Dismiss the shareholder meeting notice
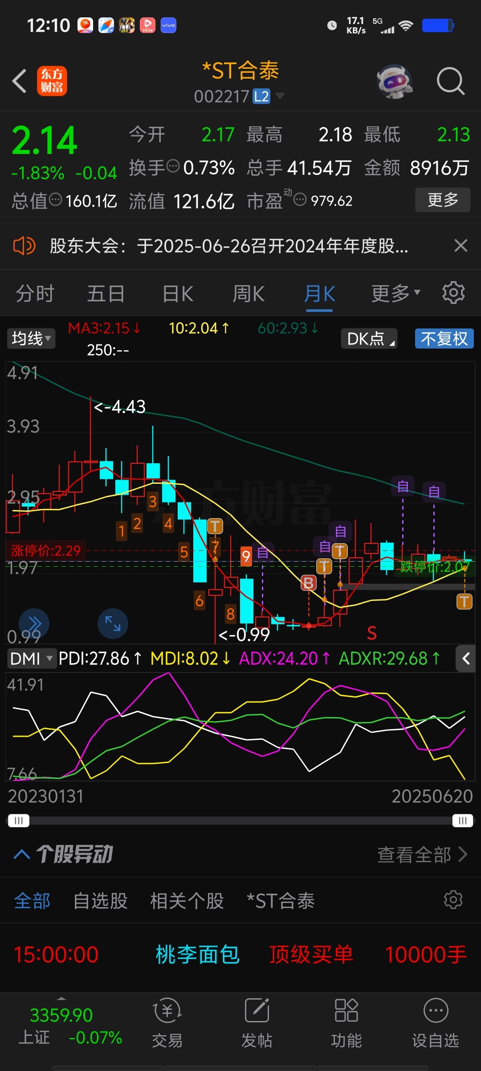This screenshot has height=1071, width=481. pyautogui.click(x=461, y=245)
